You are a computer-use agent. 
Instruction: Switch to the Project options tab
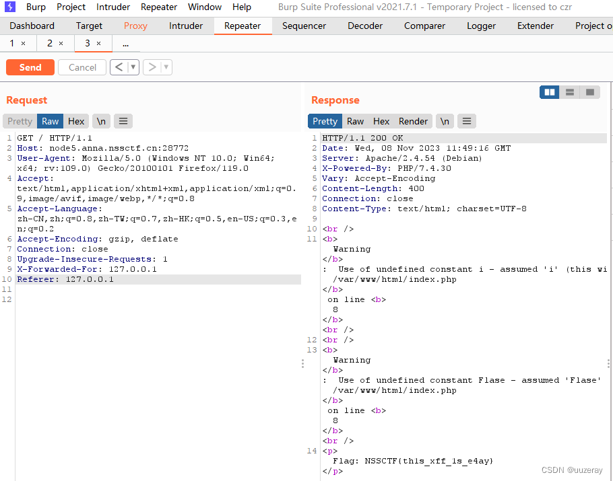click(x=593, y=26)
